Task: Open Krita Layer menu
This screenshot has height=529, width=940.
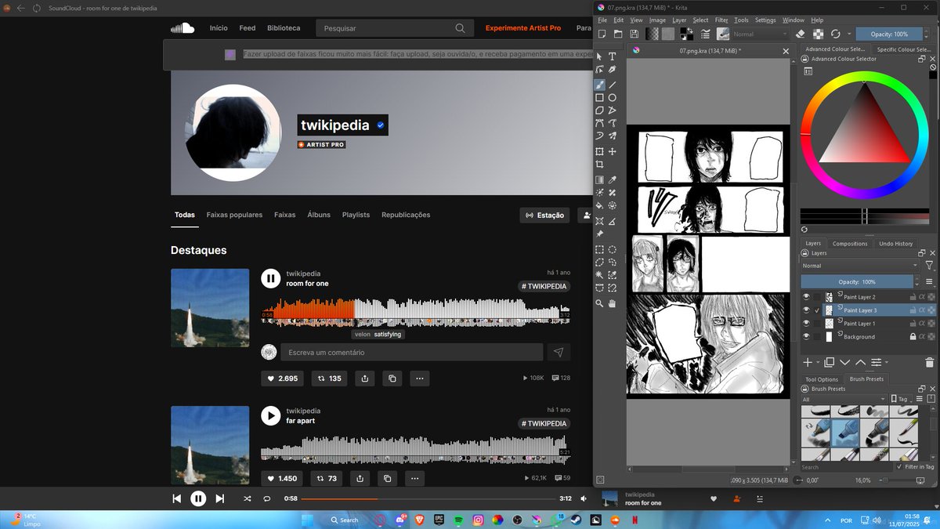Action: pos(679,20)
